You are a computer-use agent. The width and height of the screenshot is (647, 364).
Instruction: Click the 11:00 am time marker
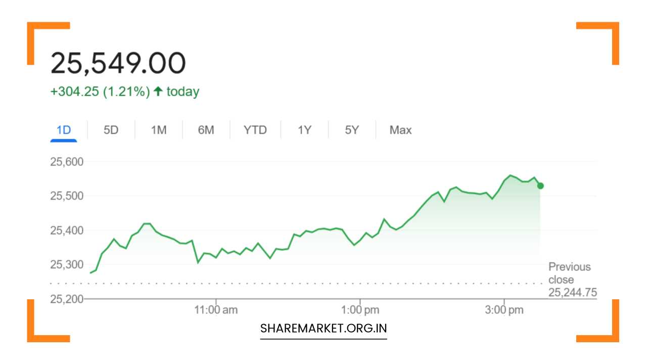coord(217,310)
